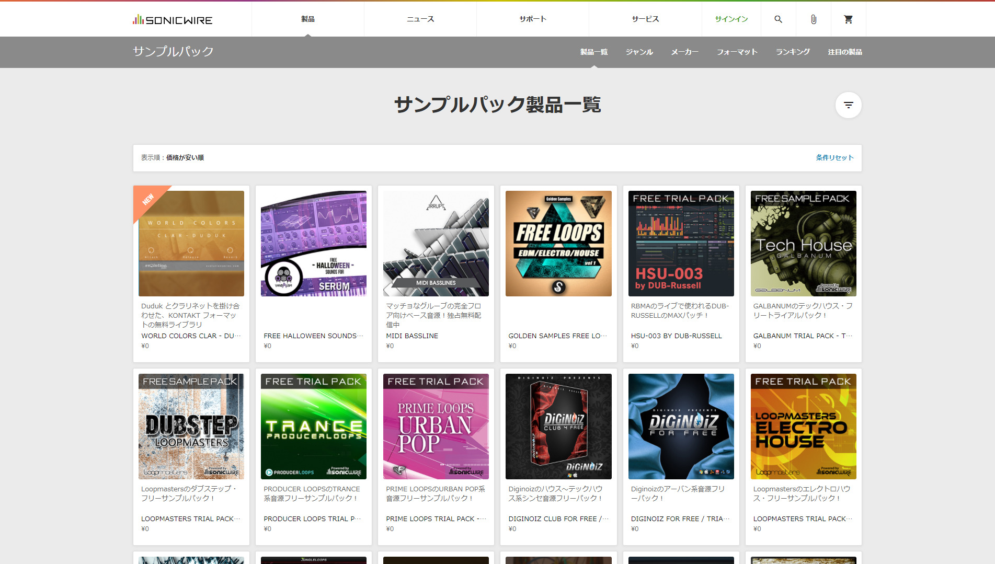Open Loopmasters Electro House thumbnail
Viewport: 995px width, 564px height.
(x=803, y=427)
